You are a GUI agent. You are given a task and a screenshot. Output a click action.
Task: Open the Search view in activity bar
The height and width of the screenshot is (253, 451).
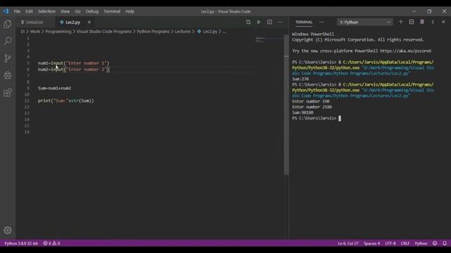tap(8, 41)
